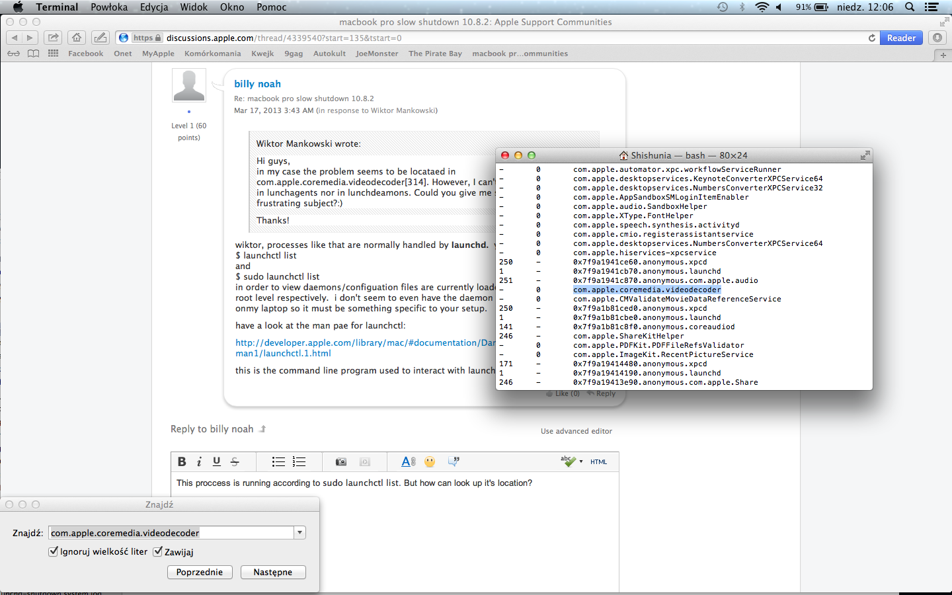Image resolution: width=952 pixels, height=595 pixels.
Task: Open the Widok menu
Action: (194, 7)
